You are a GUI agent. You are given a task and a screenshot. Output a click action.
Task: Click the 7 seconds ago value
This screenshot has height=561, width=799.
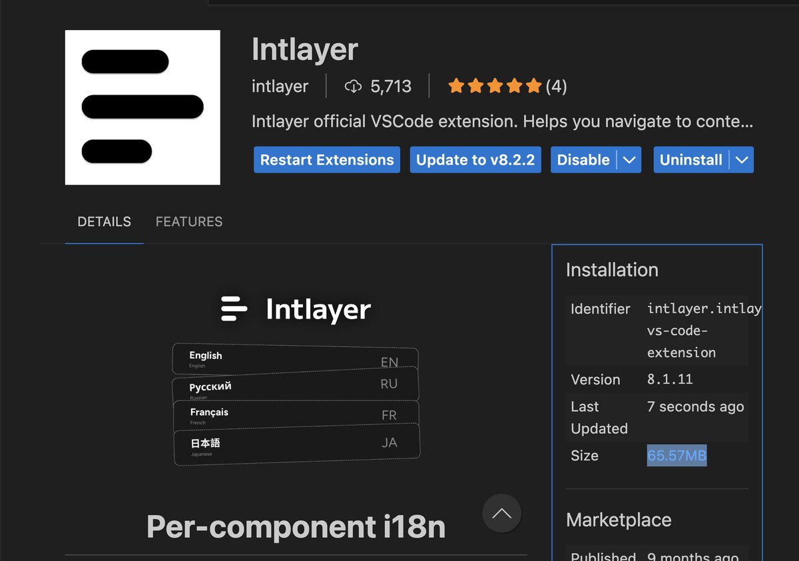696,406
